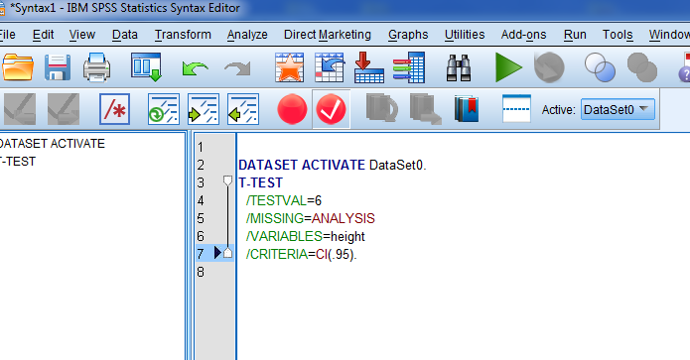Viewport: 690px width, 360px height.
Task: Click the DATASET ACTIVATE DataSet0 line
Action: point(333,165)
